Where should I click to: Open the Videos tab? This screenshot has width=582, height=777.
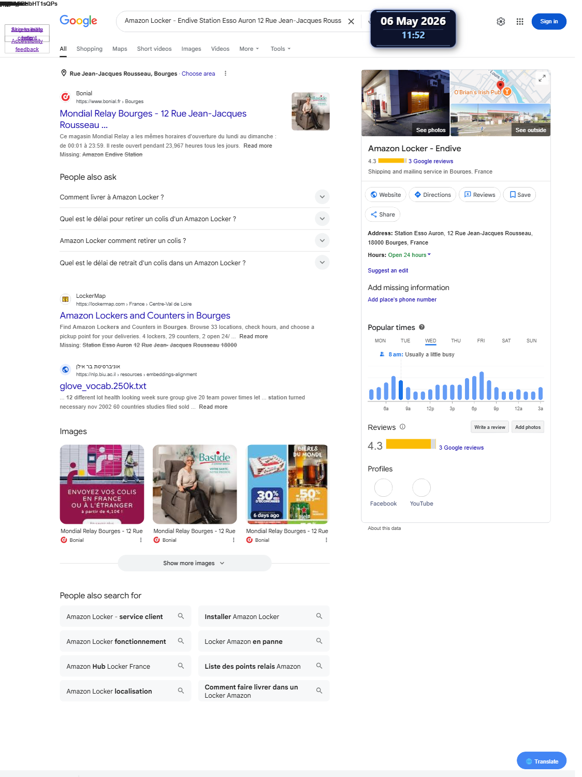220,49
